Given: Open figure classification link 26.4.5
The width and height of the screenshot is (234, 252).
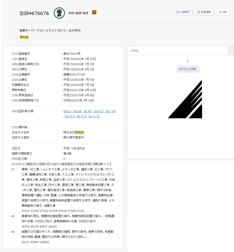Looking at the screenshot, I should coord(88,111).
